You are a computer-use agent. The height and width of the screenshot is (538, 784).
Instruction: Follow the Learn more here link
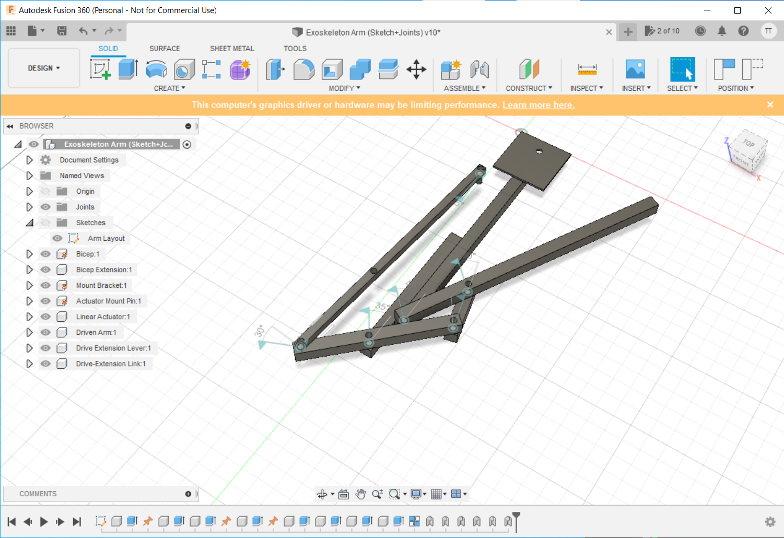point(538,105)
